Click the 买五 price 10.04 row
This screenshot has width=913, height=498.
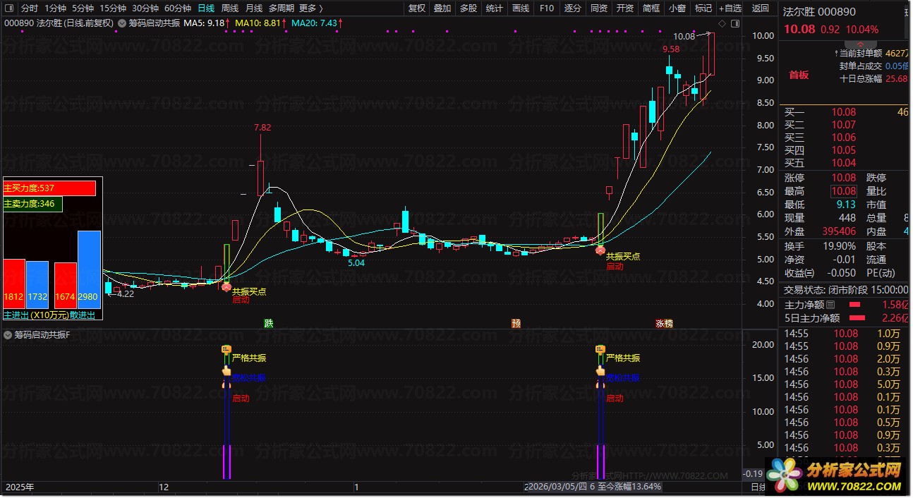(845, 163)
